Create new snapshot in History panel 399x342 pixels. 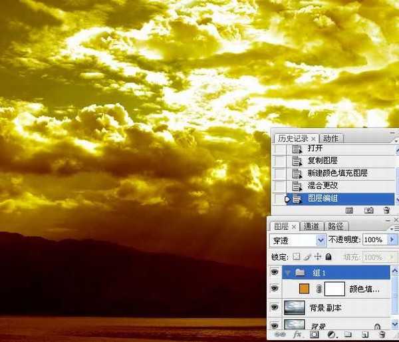click(x=368, y=210)
